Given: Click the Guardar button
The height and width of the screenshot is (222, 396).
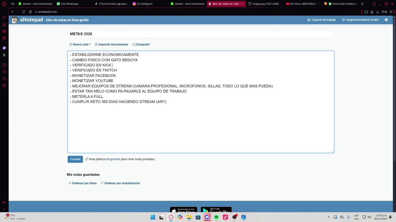Looking at the screenshot, I should coord(75,159).
